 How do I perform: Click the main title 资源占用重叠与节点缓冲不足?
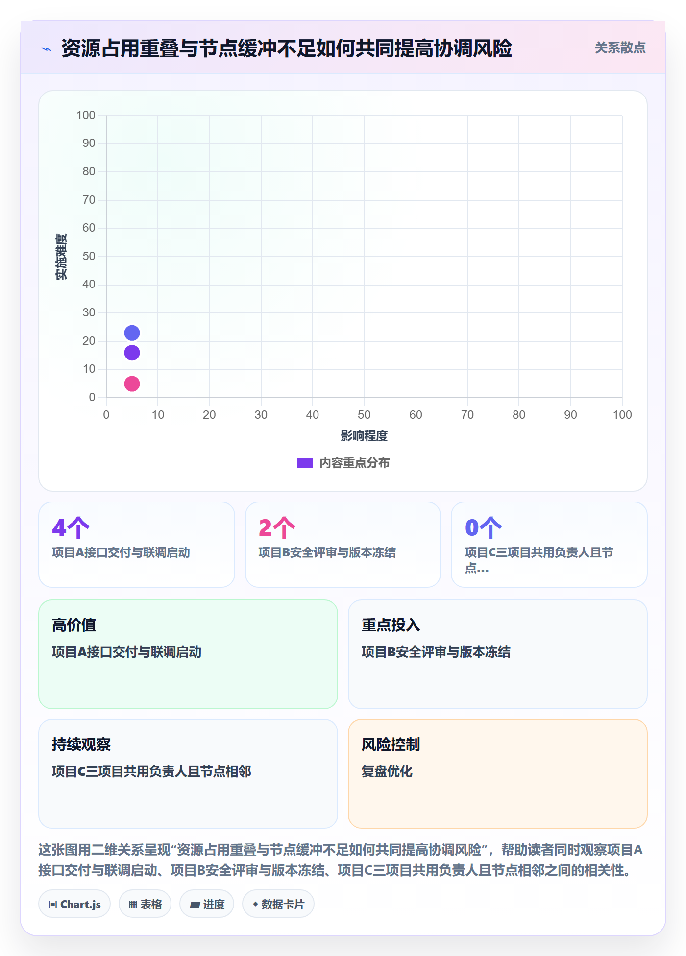point(287,48)
